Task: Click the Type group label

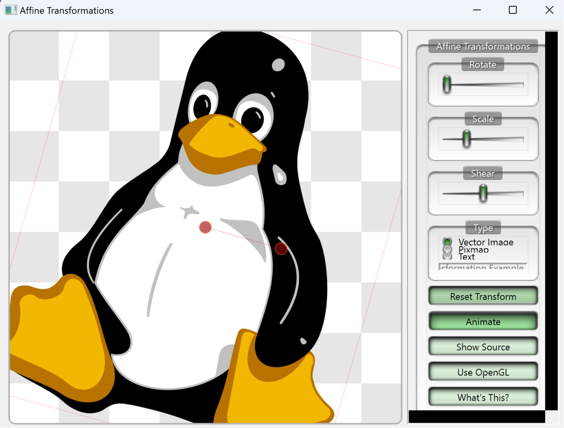Action: (483, 228)
